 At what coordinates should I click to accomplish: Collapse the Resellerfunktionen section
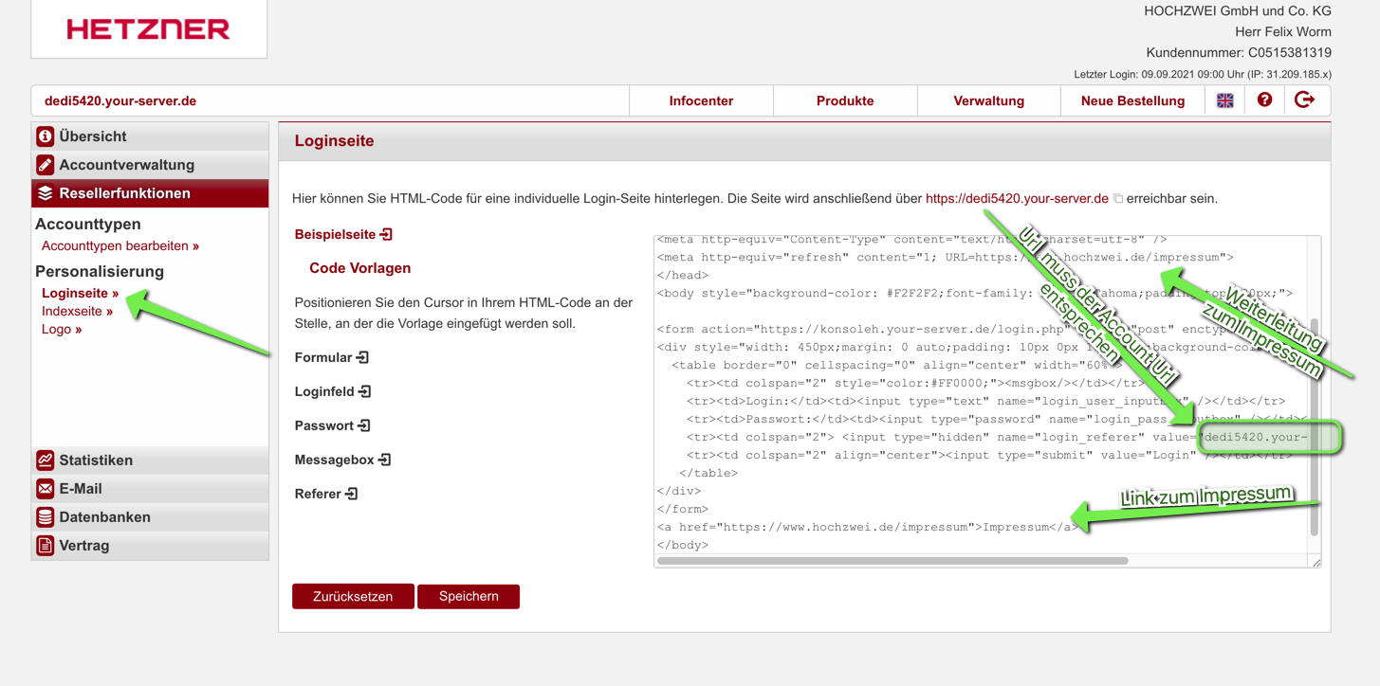pyautogui.click(x=124, y=193)
